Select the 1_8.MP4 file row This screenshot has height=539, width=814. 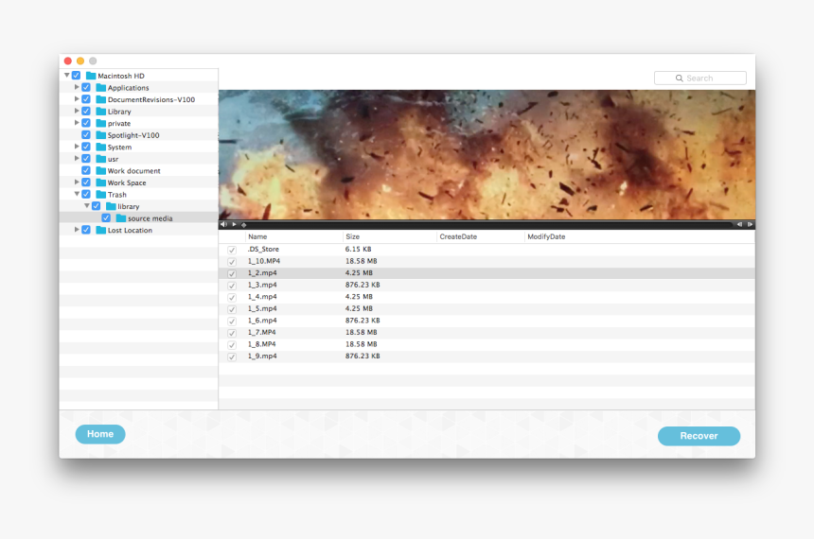(x=487, y=344)
